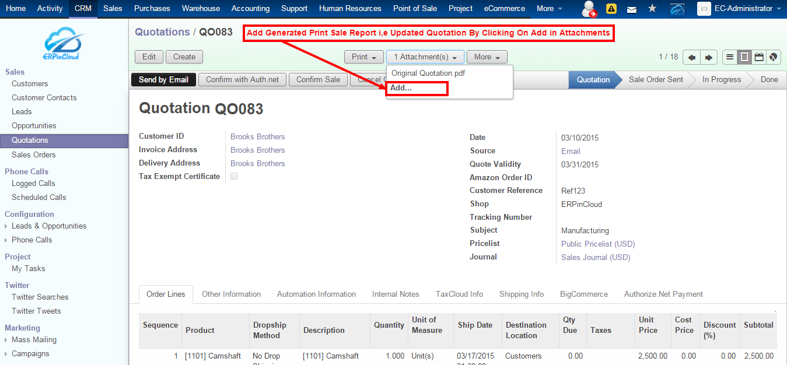787x365 pixels.
Task: Click the star favorites icon
Action: [x=652, y=9]
